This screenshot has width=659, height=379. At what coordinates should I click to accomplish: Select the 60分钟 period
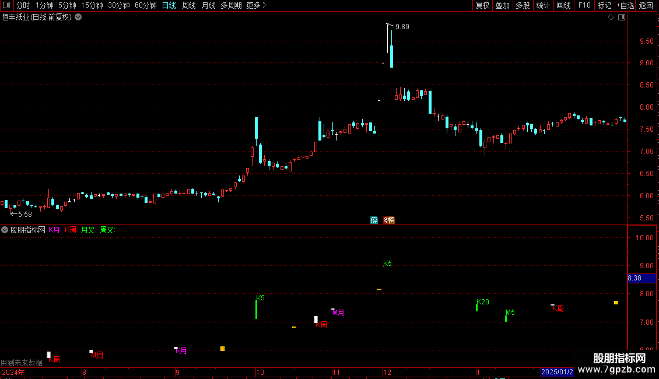click(146, 5)
